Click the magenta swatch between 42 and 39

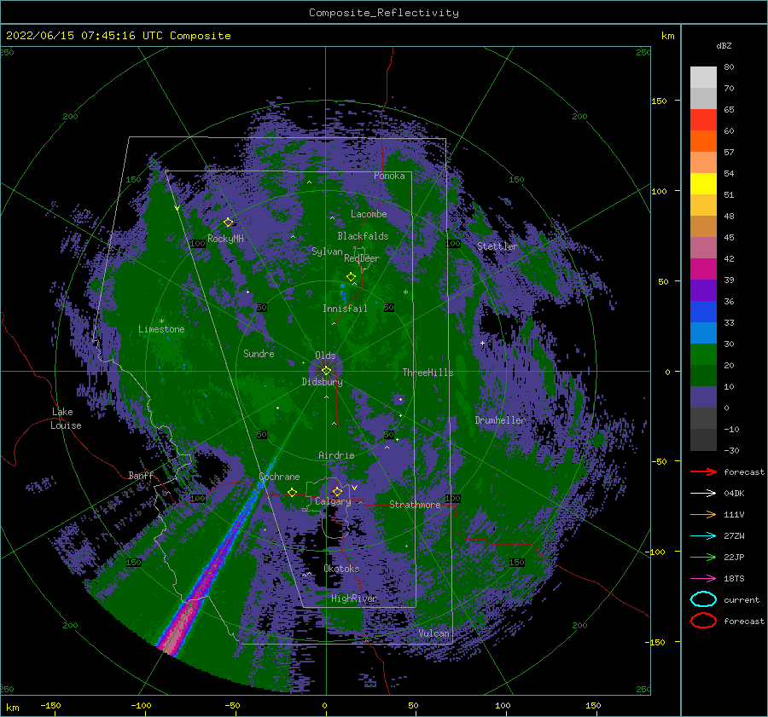[703, 269]
